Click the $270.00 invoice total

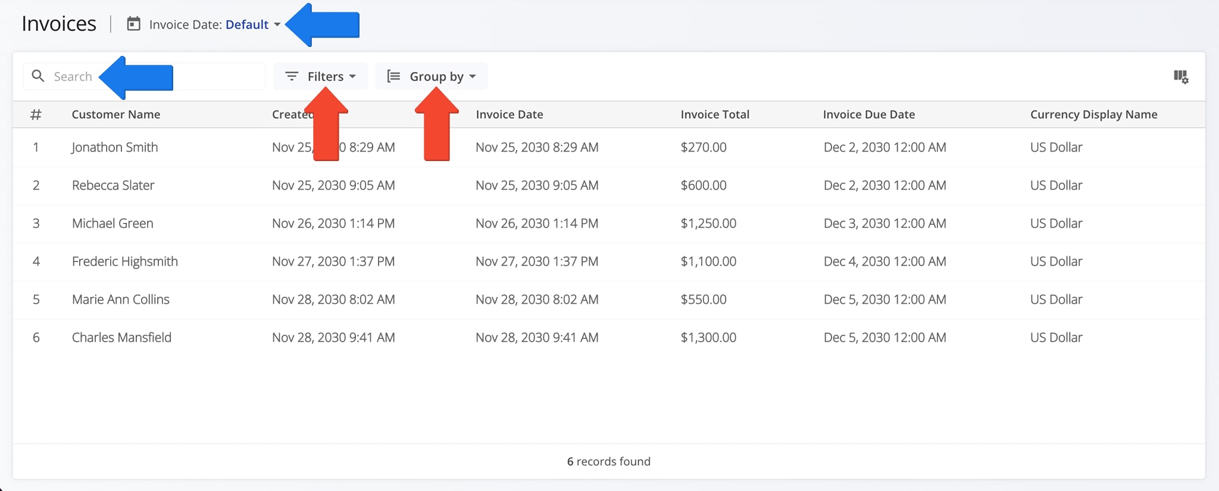(704, 147)
